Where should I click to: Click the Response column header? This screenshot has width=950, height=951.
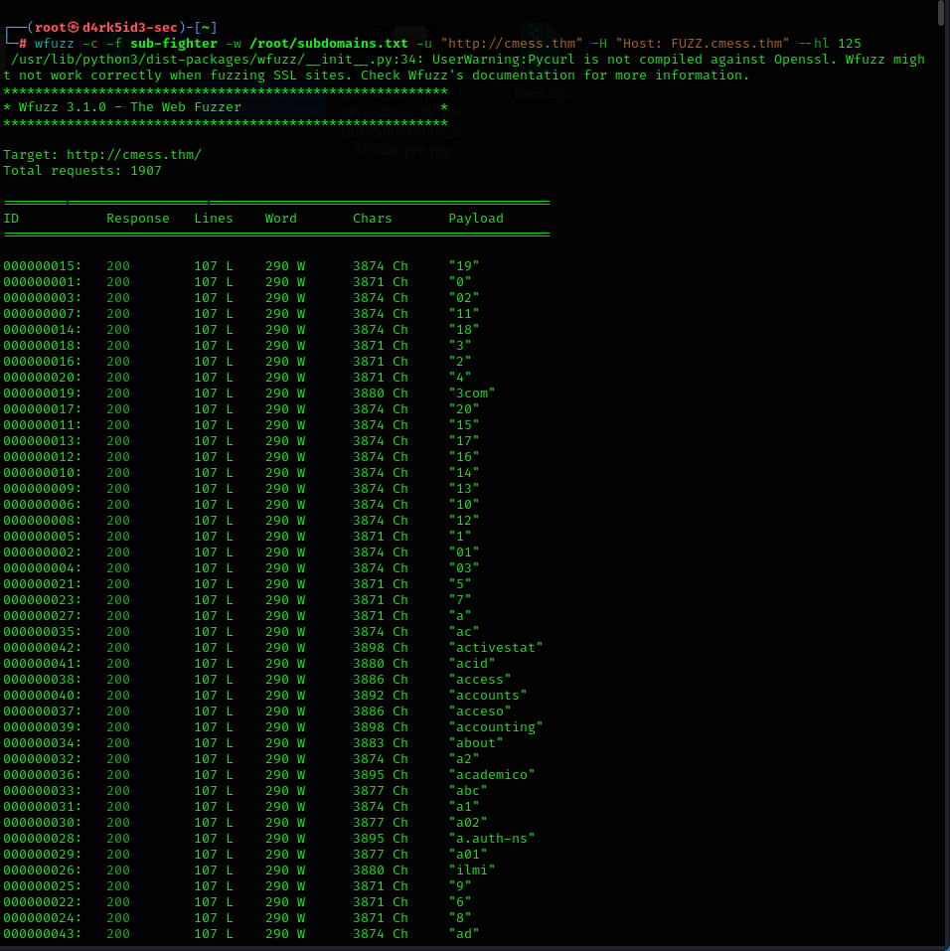(138, 219)
